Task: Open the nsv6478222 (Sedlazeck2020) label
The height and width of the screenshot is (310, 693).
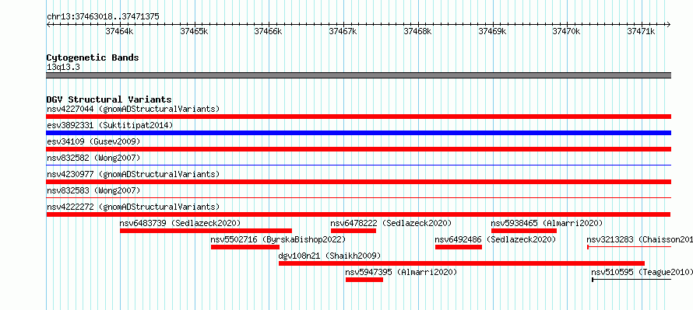Action: pos(391,223)
